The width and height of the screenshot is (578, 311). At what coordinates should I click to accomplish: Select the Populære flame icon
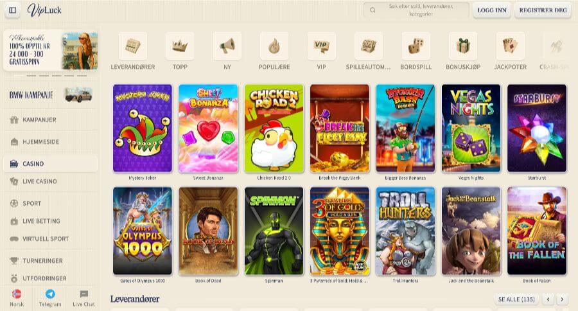pyautogui.click(x=274, y=46)
